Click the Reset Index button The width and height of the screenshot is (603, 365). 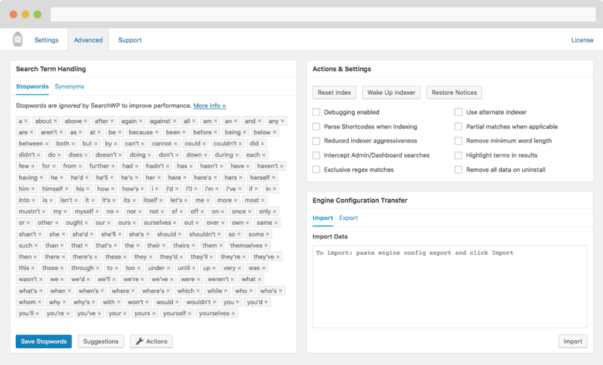coord(334,92)
